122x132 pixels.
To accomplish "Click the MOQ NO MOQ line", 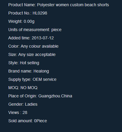I will (x=23, y=88).
